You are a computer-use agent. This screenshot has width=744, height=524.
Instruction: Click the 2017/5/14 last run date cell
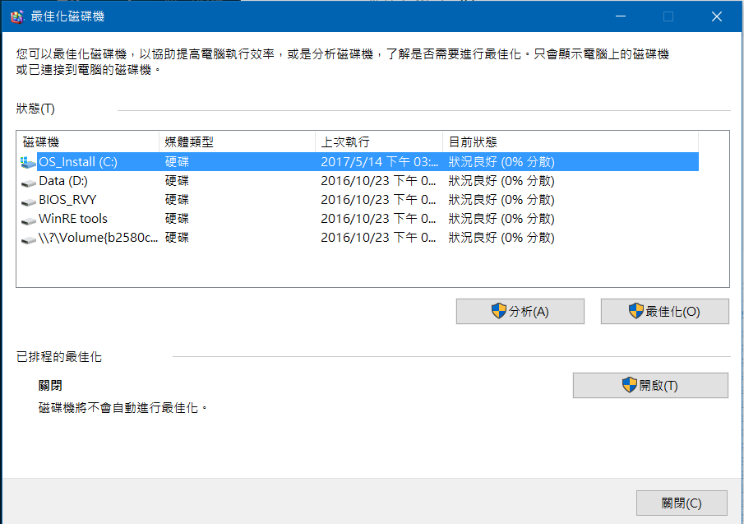point(379,162)
